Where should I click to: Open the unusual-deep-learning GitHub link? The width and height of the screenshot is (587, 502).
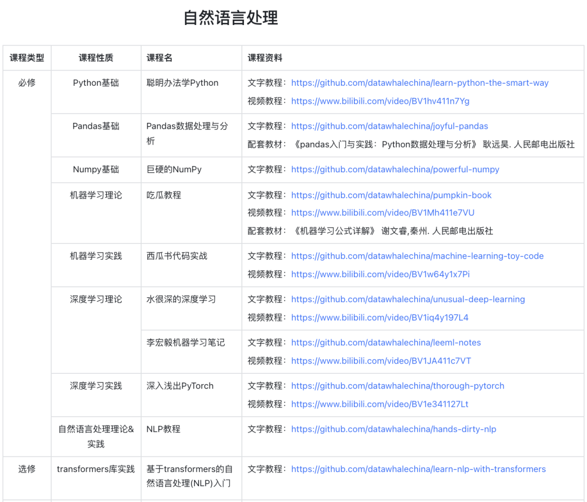408,299
